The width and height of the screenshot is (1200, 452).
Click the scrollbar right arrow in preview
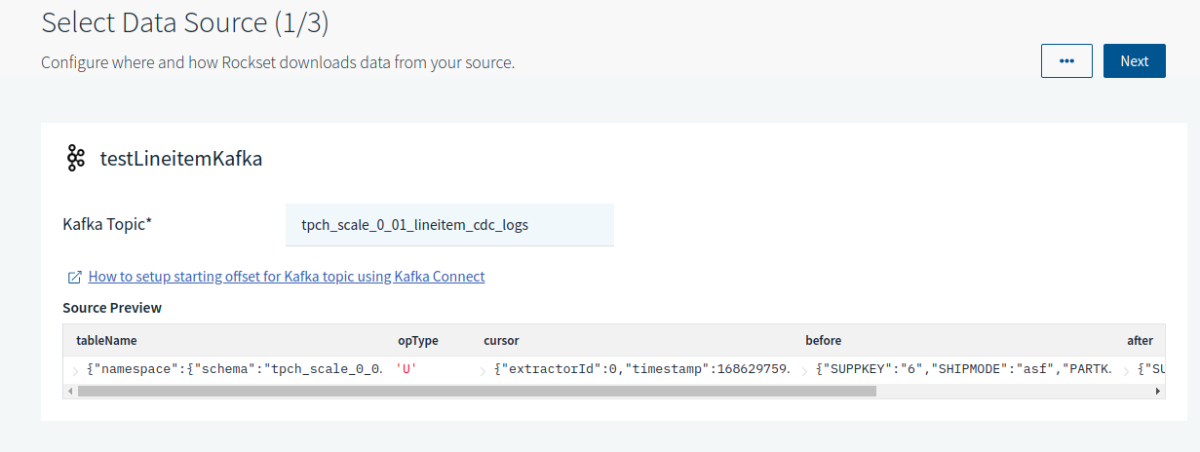click(x=1158, y=391)
